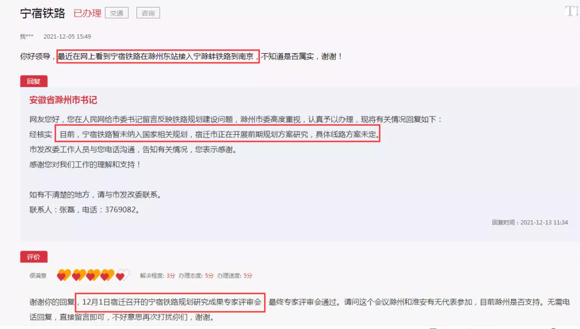Click the post timestamp 2021-12-05 15:49
580x329 pixels.
coord(67,36)
